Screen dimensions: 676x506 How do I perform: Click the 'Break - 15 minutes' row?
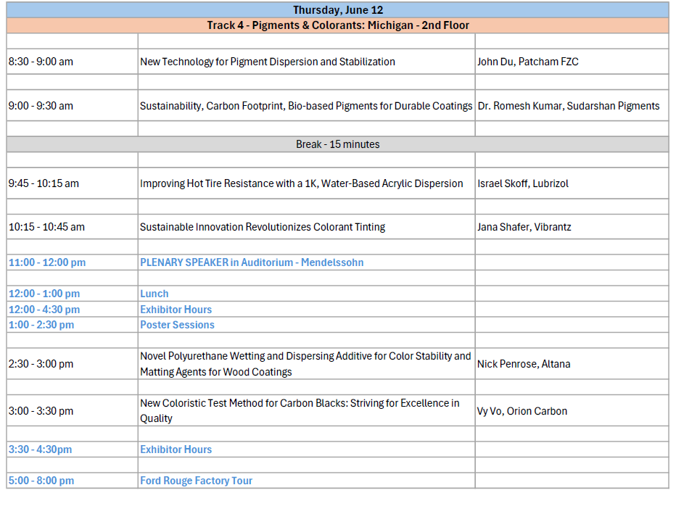pos(337,144)
